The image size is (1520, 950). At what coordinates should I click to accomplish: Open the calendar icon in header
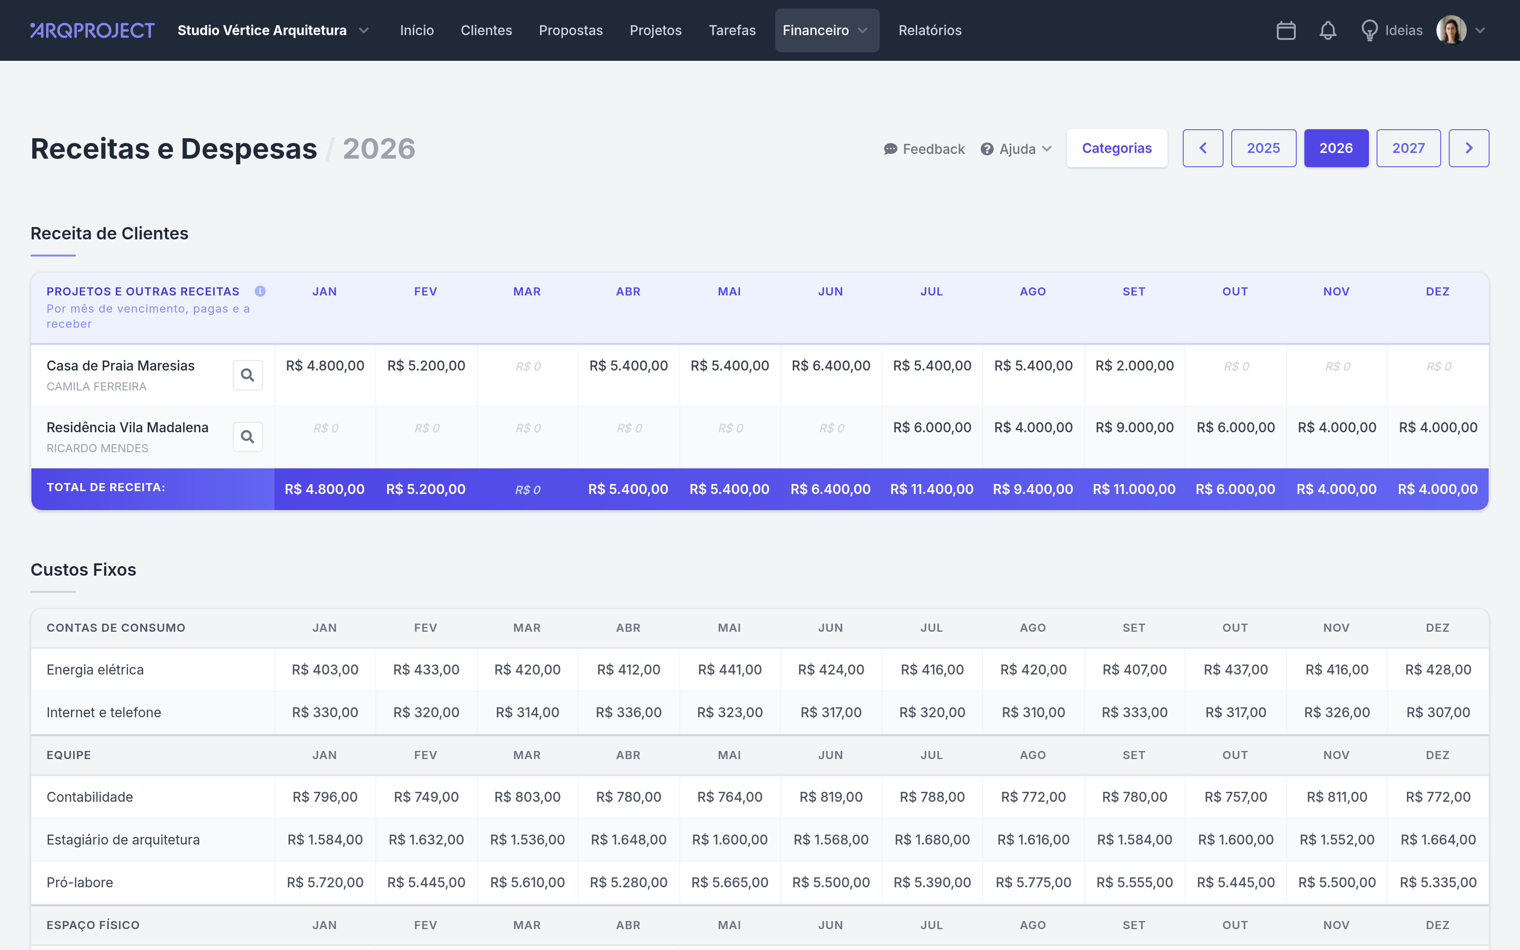(x=1286, y=30)
